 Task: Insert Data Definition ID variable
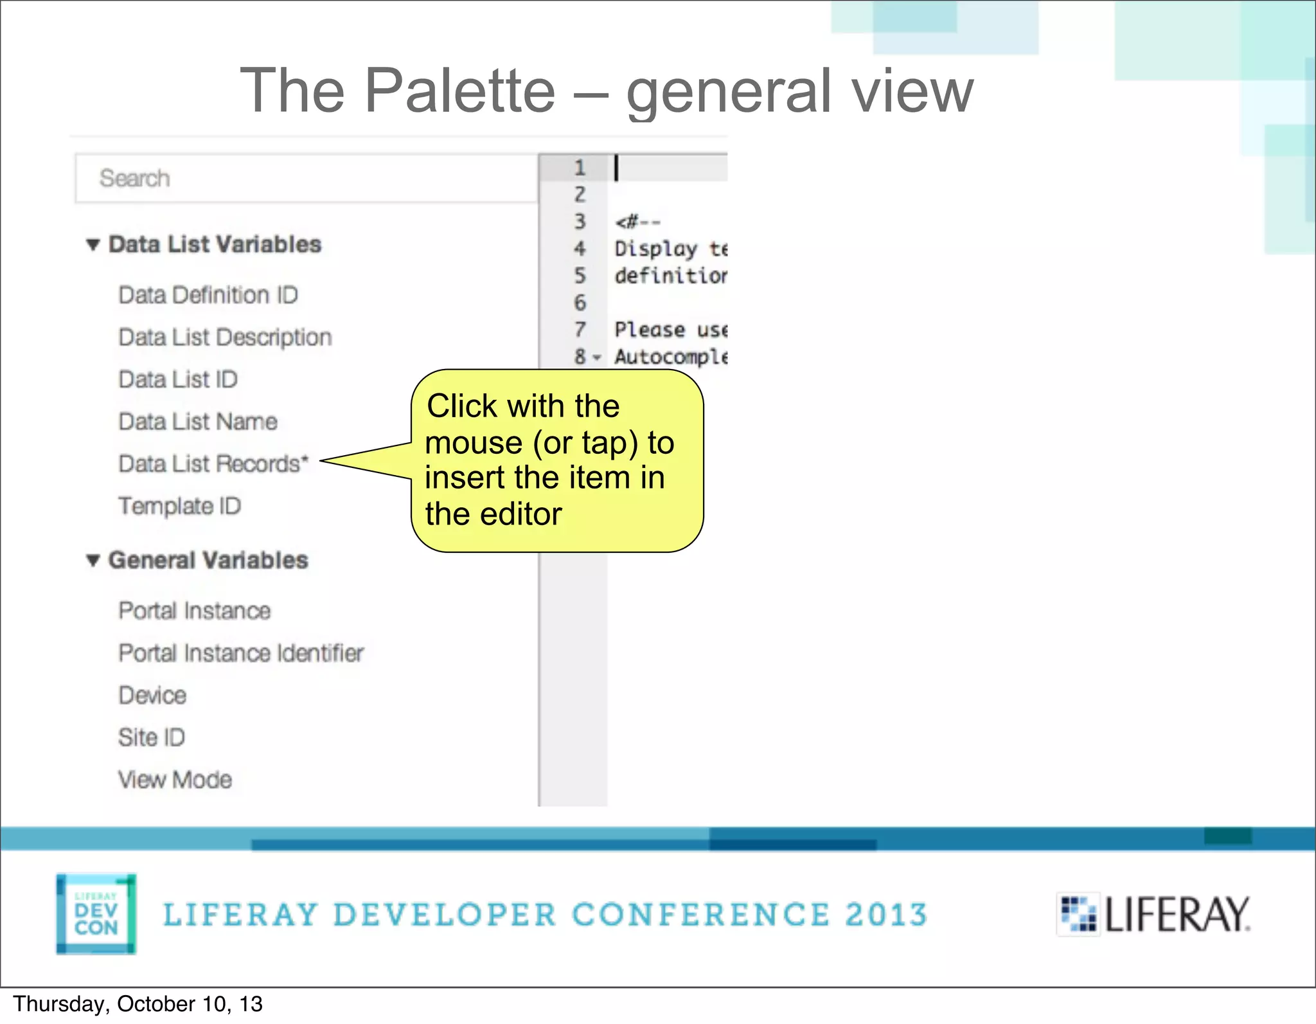[x=208, y=295]
